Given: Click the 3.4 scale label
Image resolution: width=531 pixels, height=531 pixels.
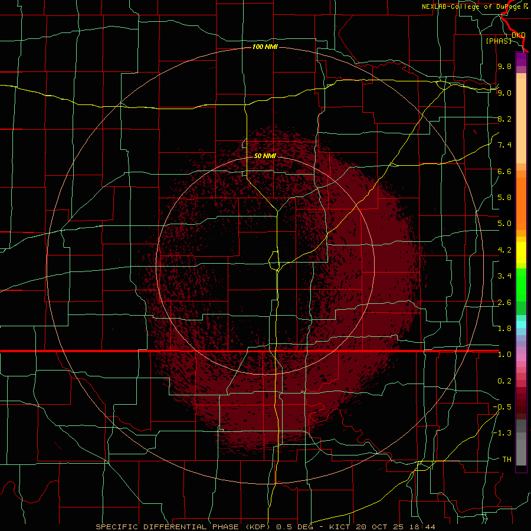Looking at the screenshot, I should tap(504, 276).
